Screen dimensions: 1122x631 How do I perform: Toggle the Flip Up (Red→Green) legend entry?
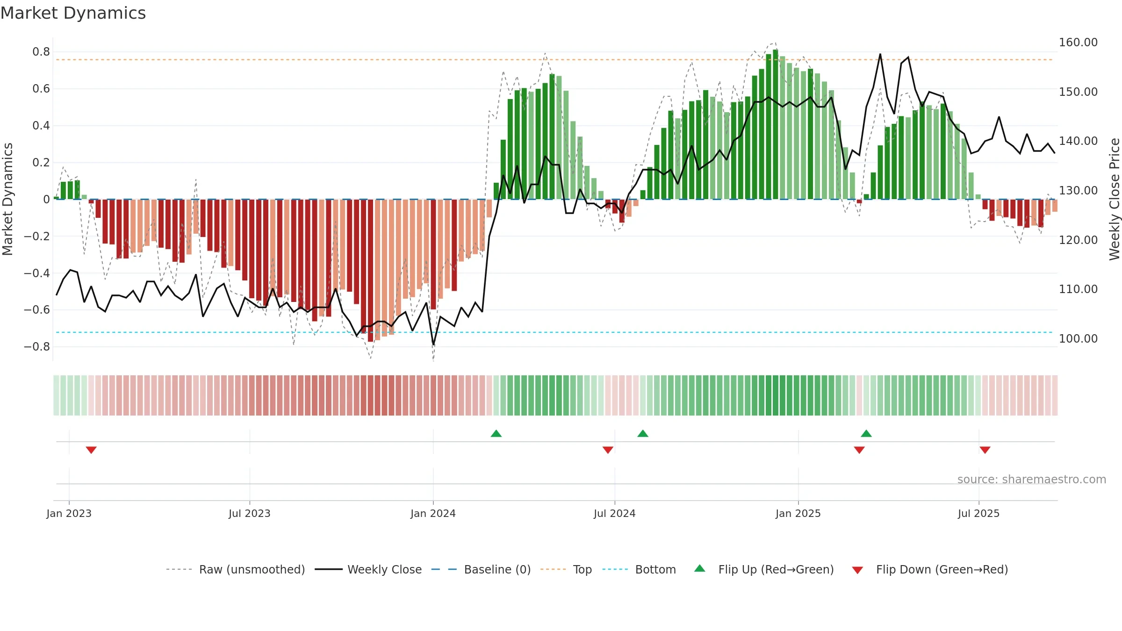point(764,569)
